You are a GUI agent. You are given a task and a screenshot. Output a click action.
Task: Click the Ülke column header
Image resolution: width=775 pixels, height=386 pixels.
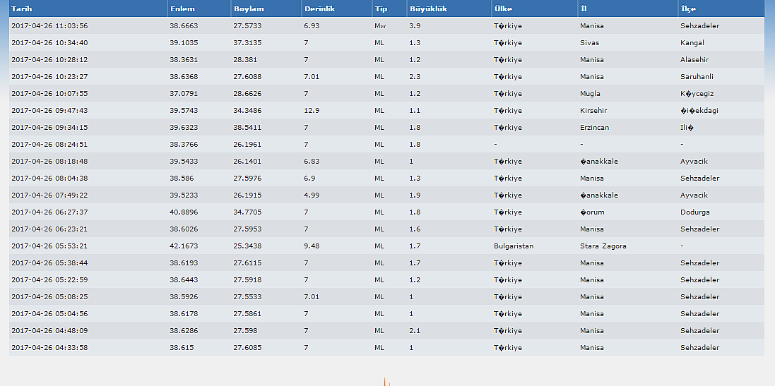click(x=534, y=8)
